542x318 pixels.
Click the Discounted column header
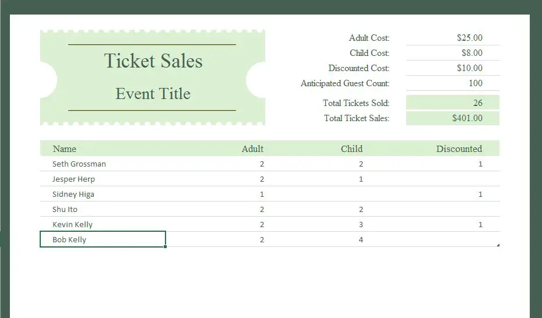[x=459, y=149]
